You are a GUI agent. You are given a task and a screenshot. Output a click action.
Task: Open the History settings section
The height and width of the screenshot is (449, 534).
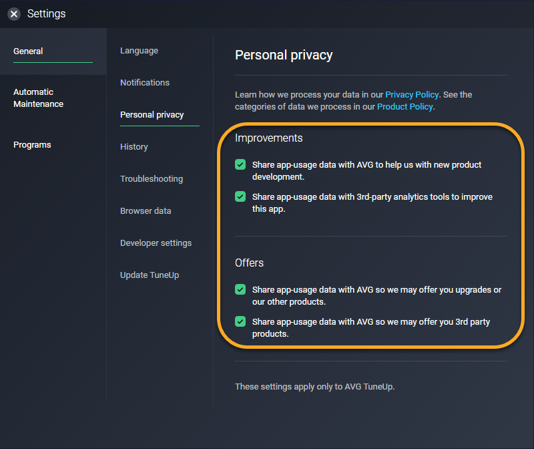tap(134, 147)
